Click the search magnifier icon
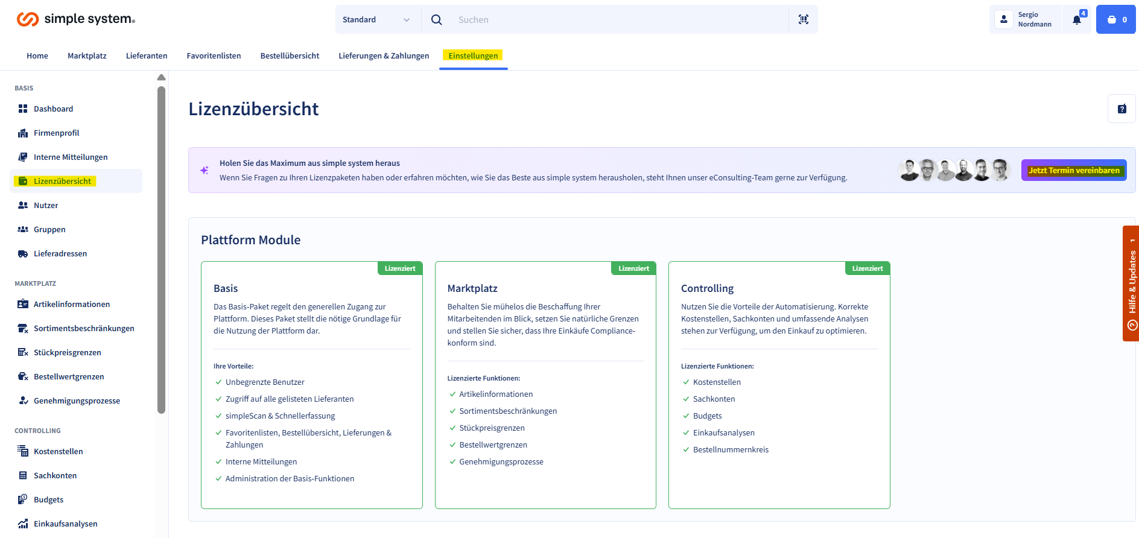1139x538 pixels. [x=437, y=19]
